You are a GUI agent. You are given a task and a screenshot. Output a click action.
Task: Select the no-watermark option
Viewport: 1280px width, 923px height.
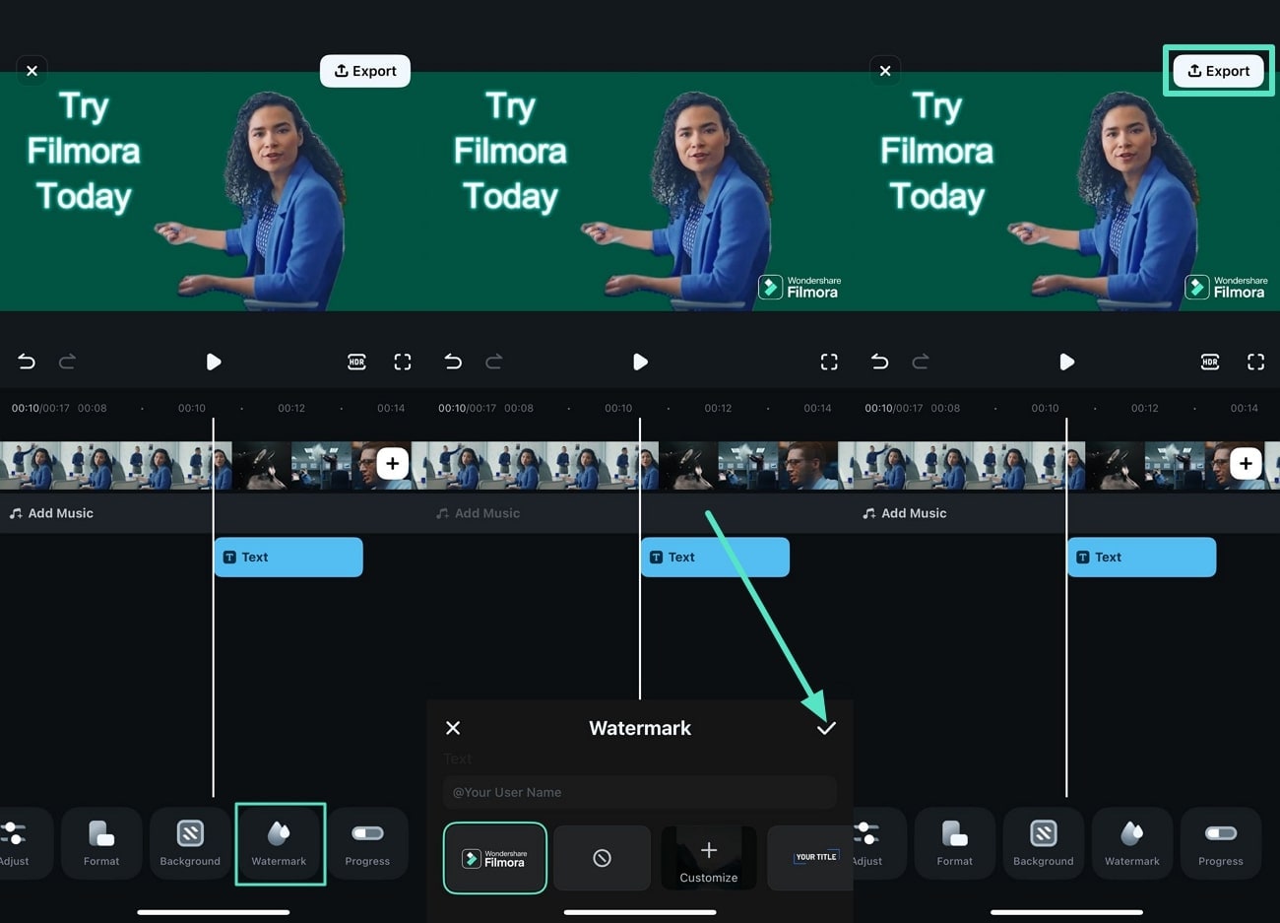[602, 858]
